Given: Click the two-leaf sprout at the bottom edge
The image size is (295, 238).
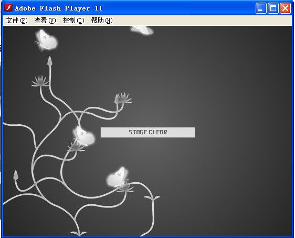Looking at the screenshot, I should (79, 233).
